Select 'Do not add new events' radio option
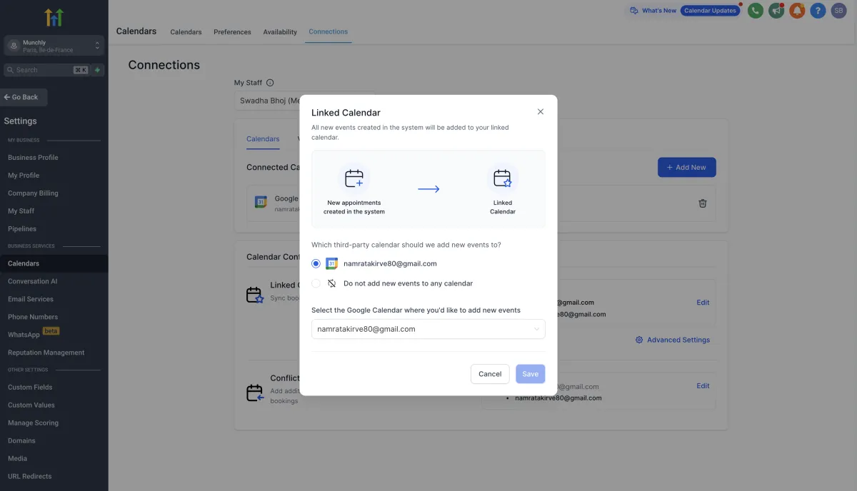 tap(316, 283)
